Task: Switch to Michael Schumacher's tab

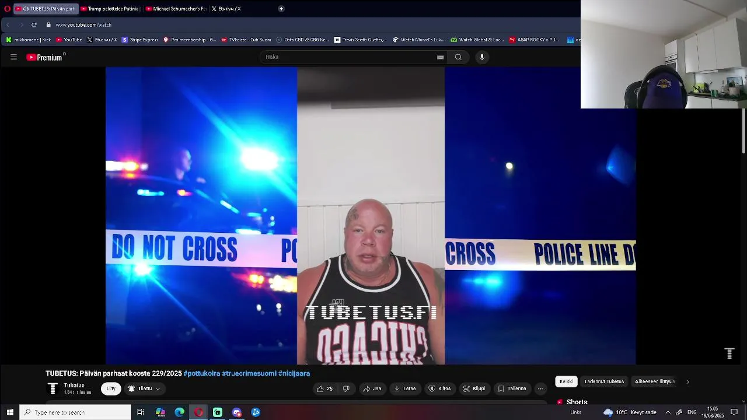Action: point(175,9)
